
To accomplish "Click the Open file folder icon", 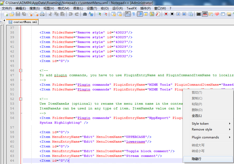I will (x=12, y=14).
